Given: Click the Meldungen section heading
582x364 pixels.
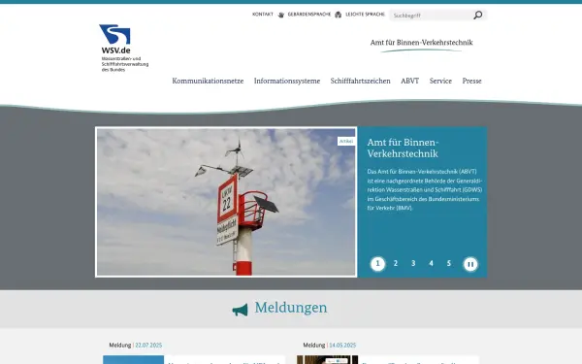Looking at the screenshot, I should [x=291, y=308].
